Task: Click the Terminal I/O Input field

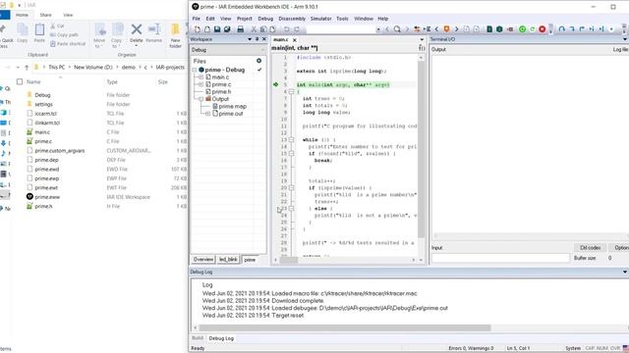Action: 500,258
